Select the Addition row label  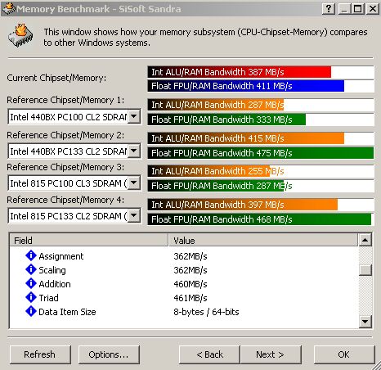(55, 284)
